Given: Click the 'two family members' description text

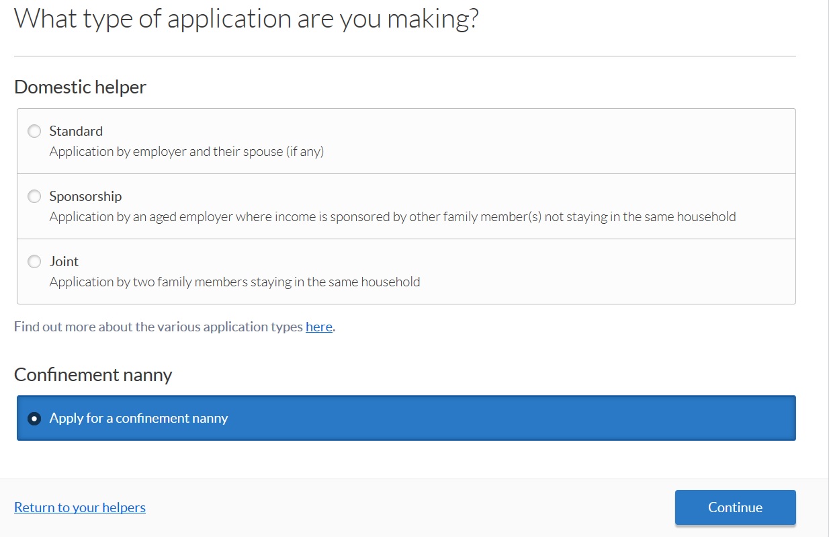Looking at the screenshot, I should tap(234, 282).
